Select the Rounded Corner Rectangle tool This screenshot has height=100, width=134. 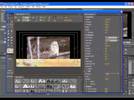click(x=12, y=37)
